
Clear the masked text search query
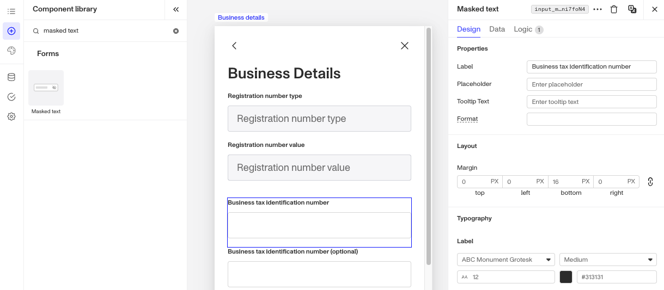point(176,31)
